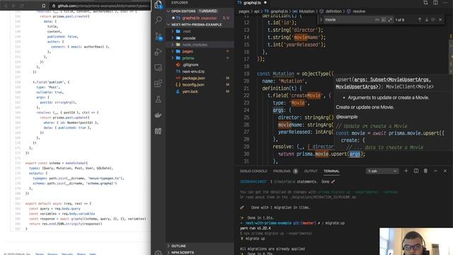This screenshot has height=255, width=453.
Task: Click 'pages' in the editor breadcrumb
Action: pyautogui.click(x=243, y=11)
